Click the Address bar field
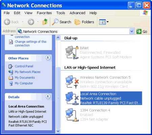The height and width of the screenshot is (135, 152). (x=76, y=31)
